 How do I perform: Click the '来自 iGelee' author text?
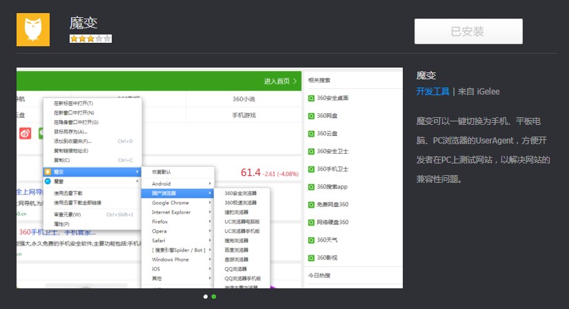pos(479,92)
